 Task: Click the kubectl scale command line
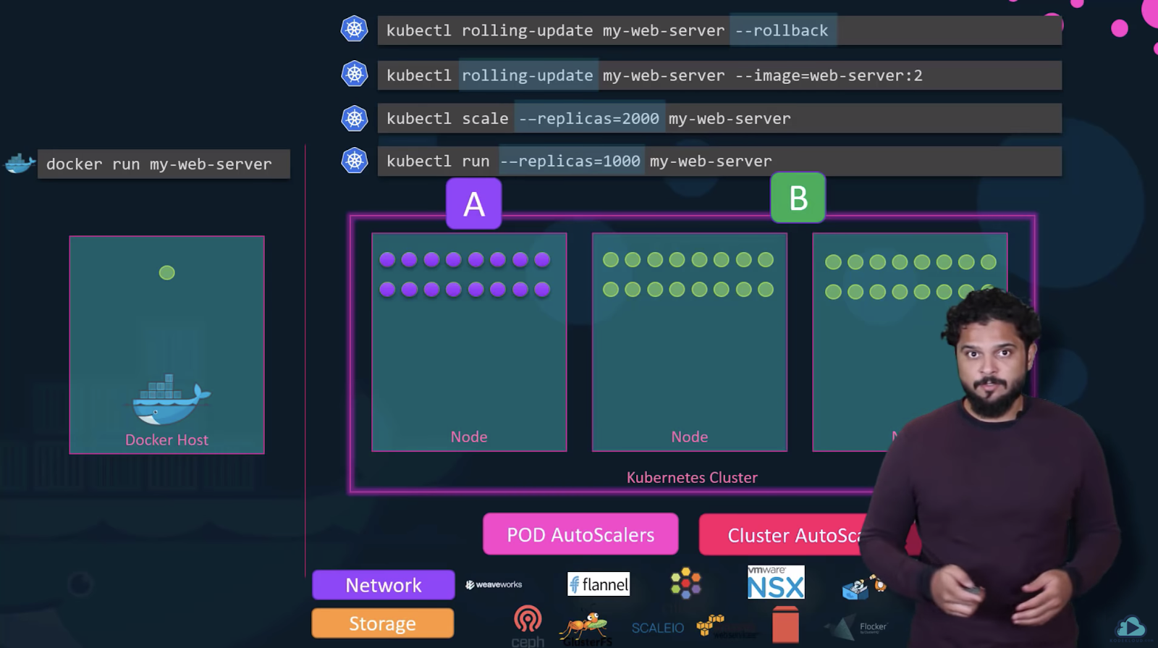719,118
